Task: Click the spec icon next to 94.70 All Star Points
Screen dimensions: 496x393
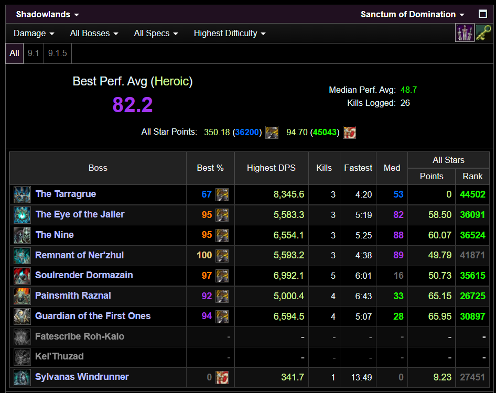Action: [x=350, y=132]
